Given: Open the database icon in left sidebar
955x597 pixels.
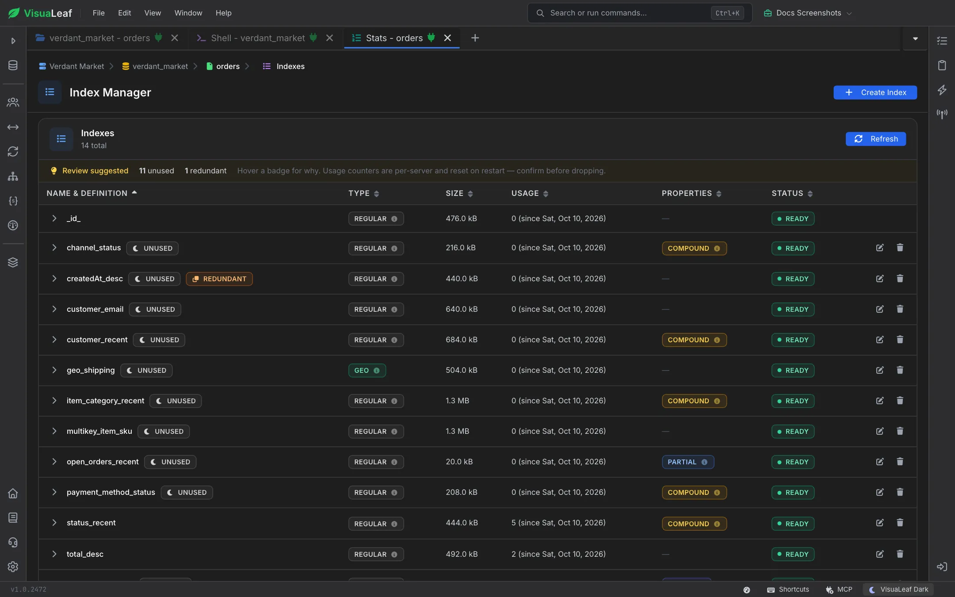Looking at the screenshot, I should point(13,65).
